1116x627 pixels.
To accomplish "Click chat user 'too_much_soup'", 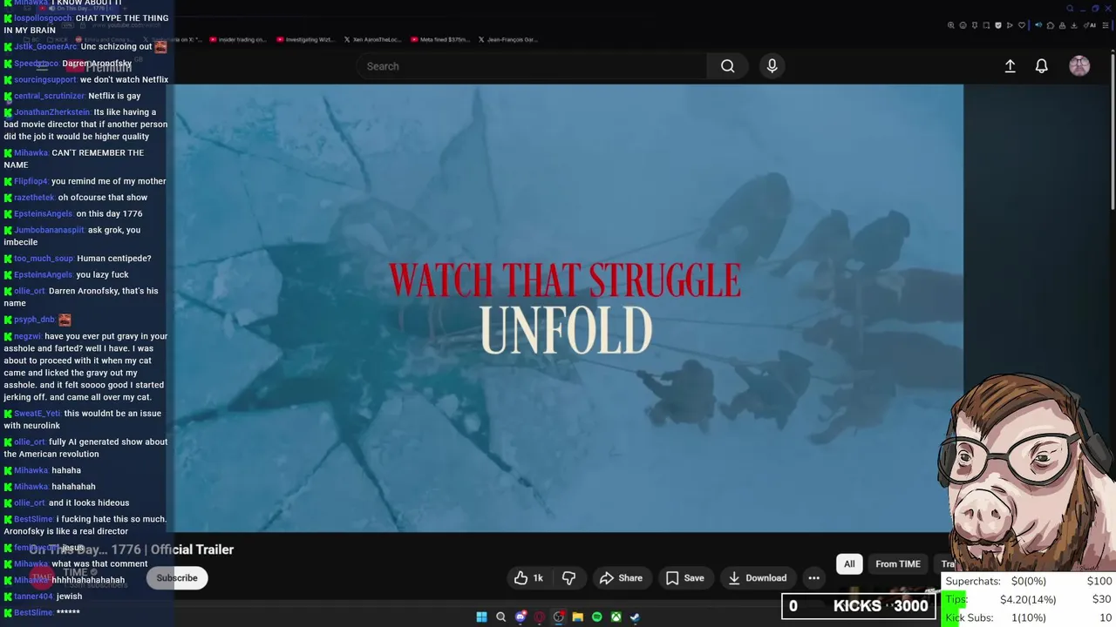I will [44, 259].
